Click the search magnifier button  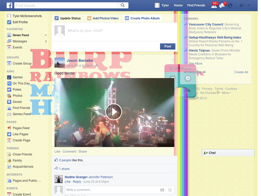coord(123,5)
